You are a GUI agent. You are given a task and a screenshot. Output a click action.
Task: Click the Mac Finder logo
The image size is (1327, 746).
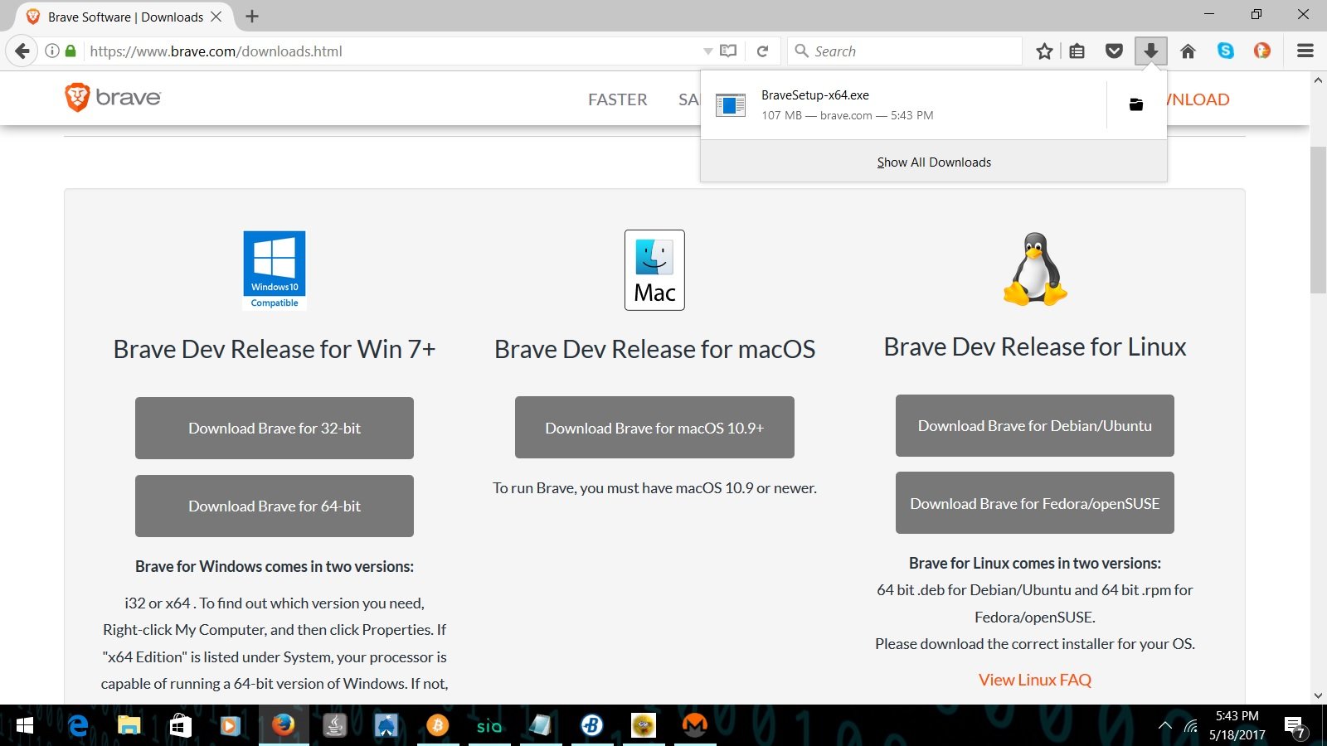click(x=654, y=270)
